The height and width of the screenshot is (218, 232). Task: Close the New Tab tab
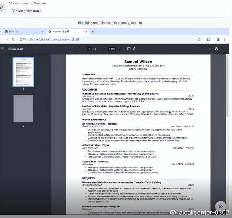tap(43, 32)
